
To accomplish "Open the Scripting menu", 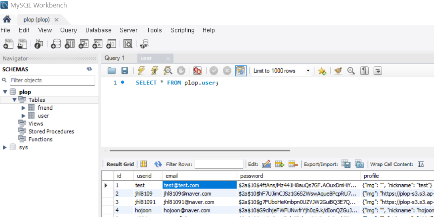I will coord(182,30).
